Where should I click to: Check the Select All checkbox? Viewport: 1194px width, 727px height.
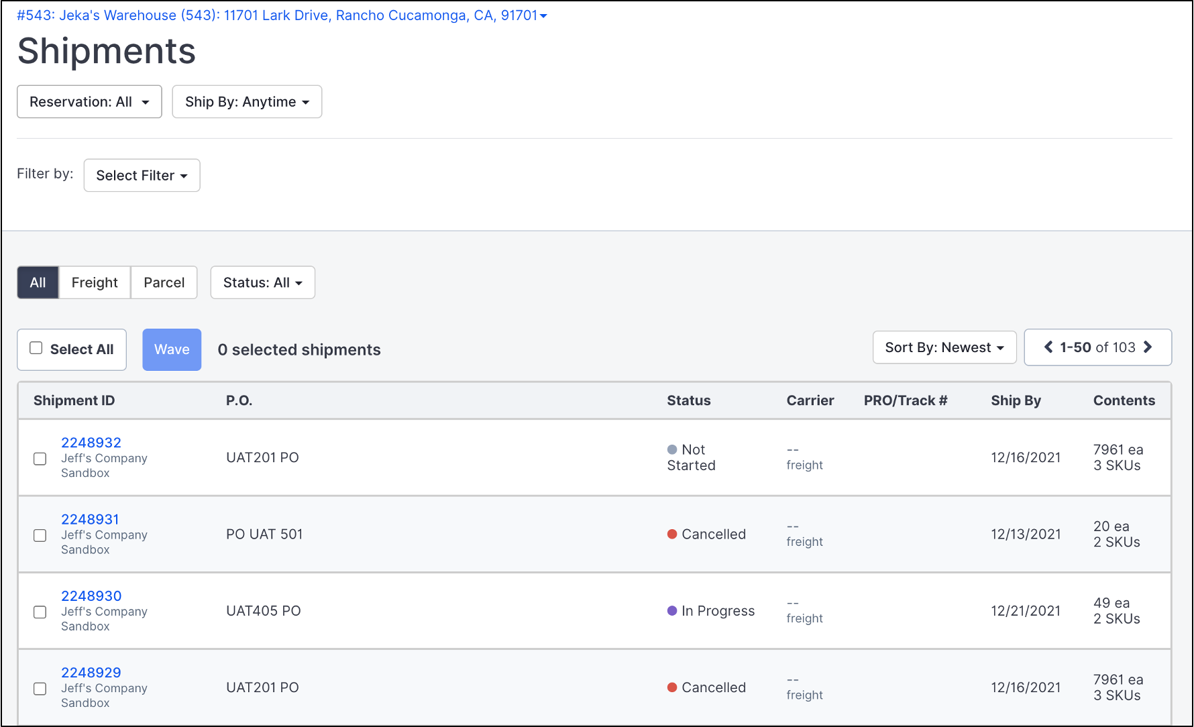tap(36, 348)
